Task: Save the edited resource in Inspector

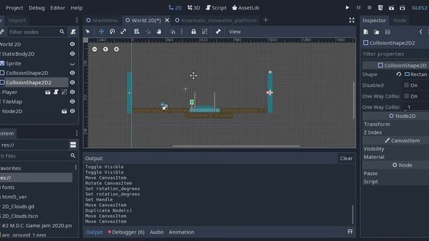Action: pyautogui.click(x=387, y=32)
